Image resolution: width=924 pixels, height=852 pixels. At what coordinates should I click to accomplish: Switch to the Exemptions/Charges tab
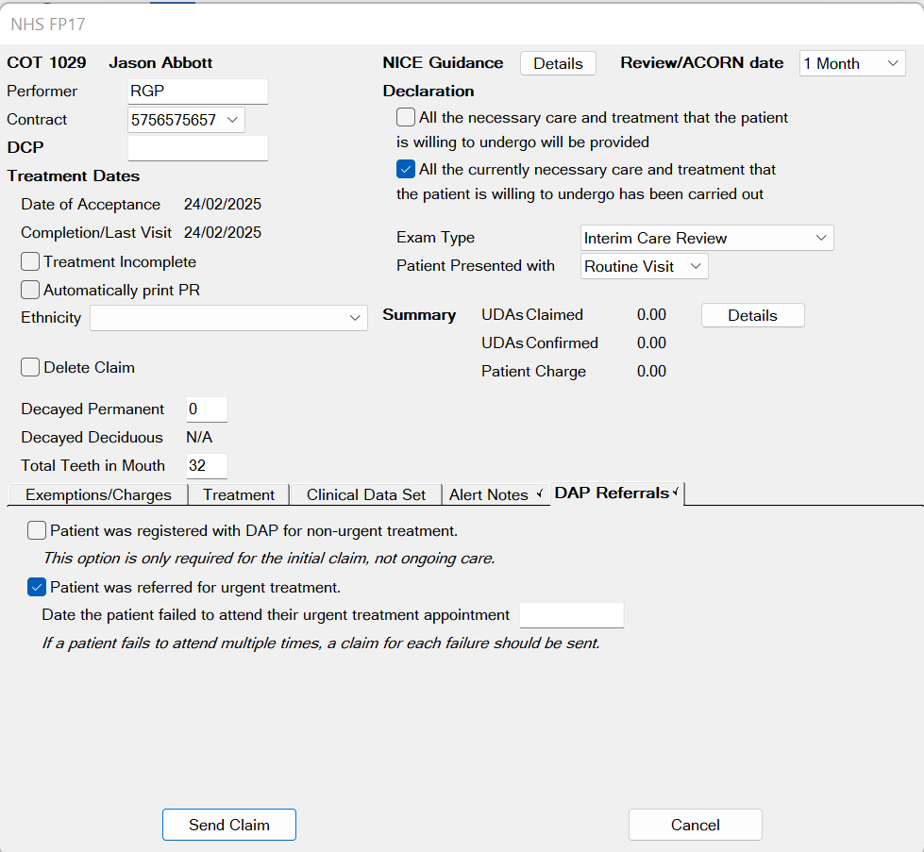(98, 494)
